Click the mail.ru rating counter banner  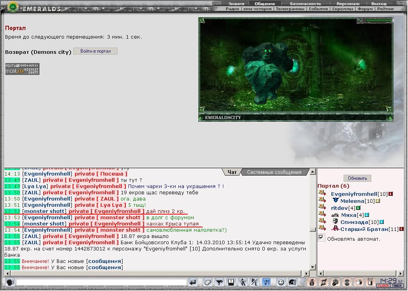(22, 69)
